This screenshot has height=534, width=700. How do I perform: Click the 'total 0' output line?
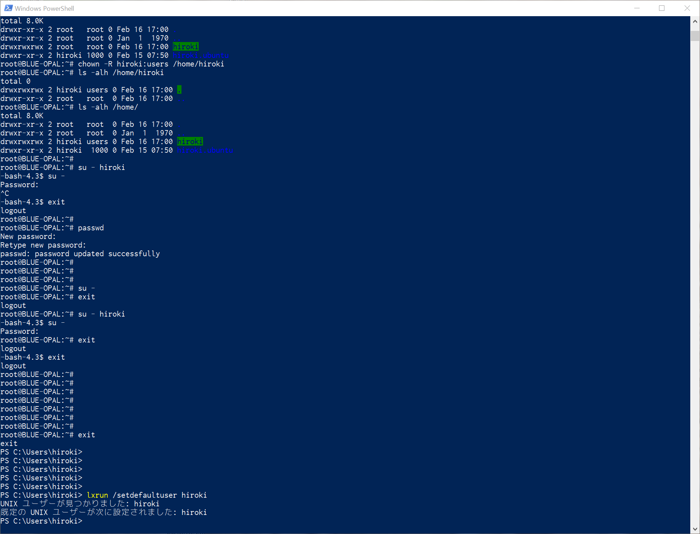(x=15, y=81)
